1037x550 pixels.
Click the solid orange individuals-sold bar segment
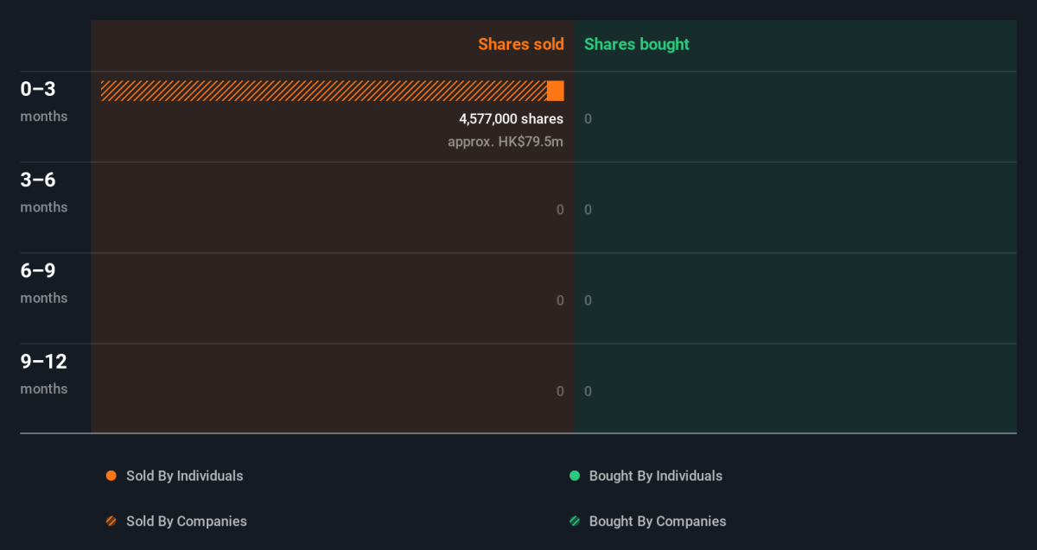click(x=556, y=91)
